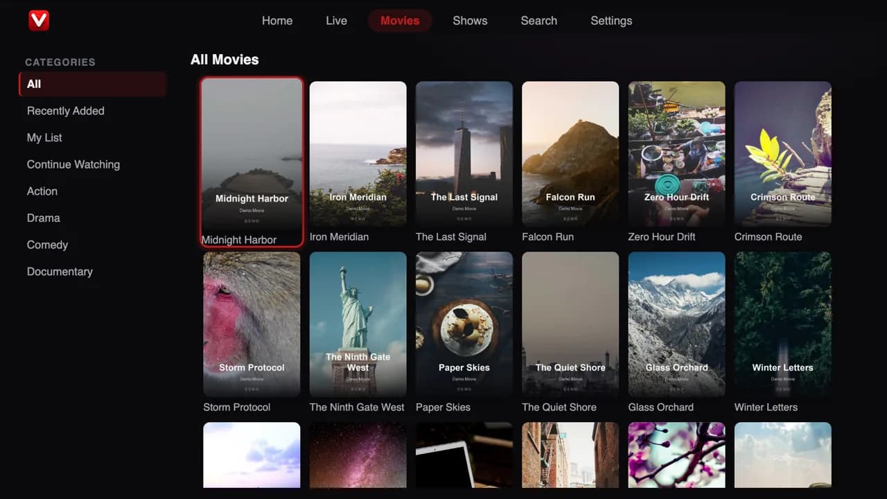Open the bottom-row hazy sky poster
The image size is (887, 499).
(783, 455)
